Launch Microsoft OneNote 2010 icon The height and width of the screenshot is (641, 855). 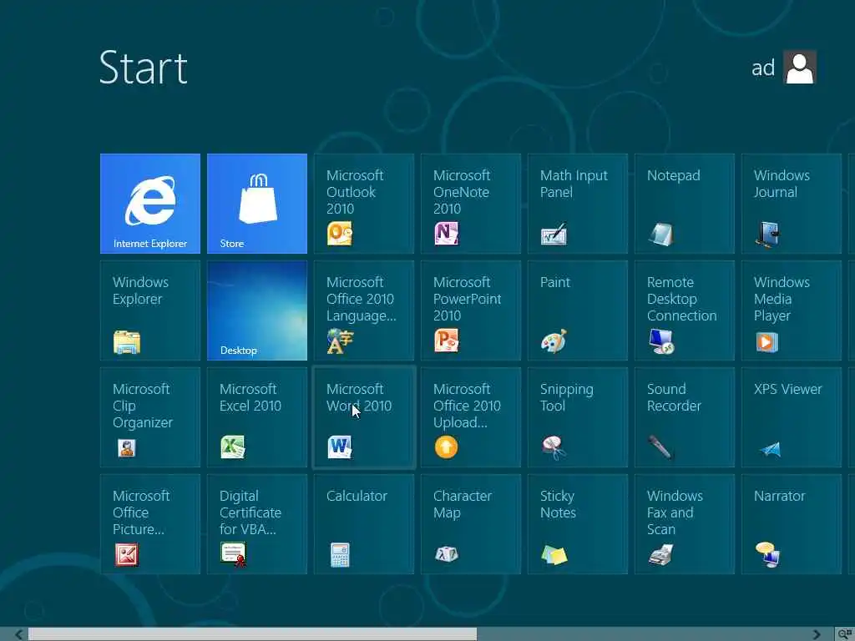(x=446, y=234)
